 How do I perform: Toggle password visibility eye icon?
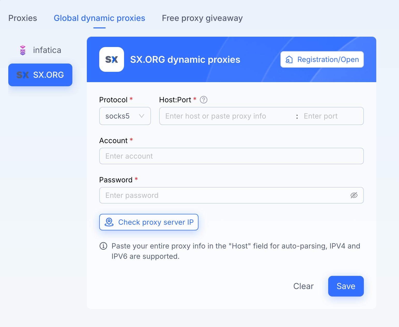pyautogui.click(x=354, y=195)
